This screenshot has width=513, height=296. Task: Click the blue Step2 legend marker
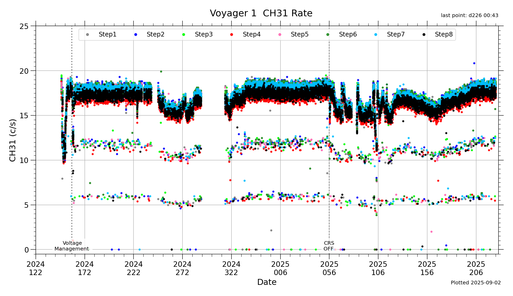tap(136, 35)
